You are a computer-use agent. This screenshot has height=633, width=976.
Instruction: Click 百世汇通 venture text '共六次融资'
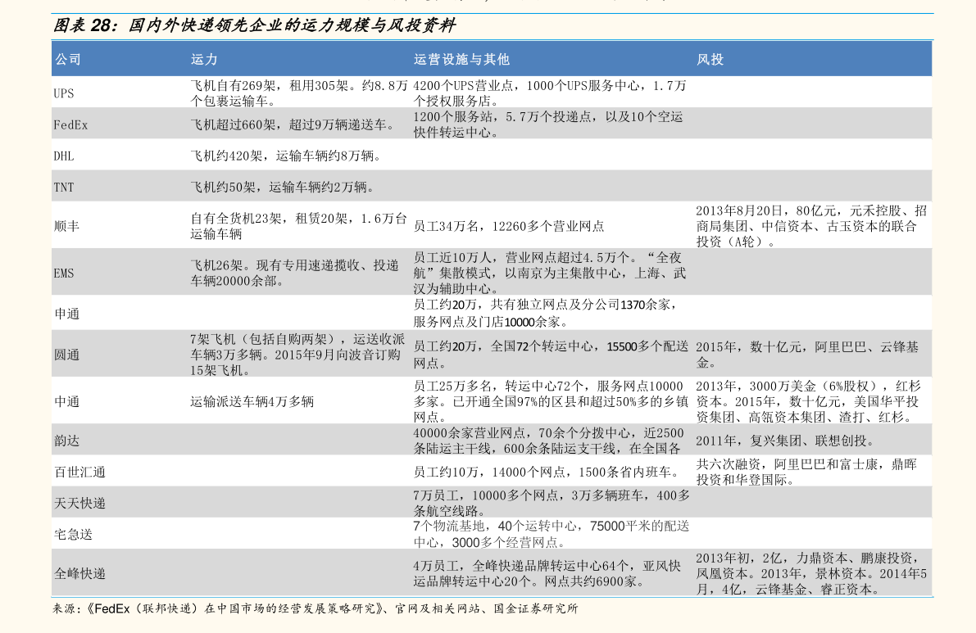[729, 464]
